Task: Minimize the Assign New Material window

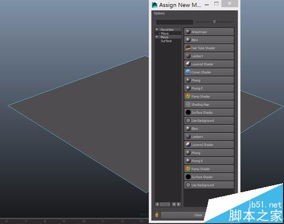Action: 207,5
